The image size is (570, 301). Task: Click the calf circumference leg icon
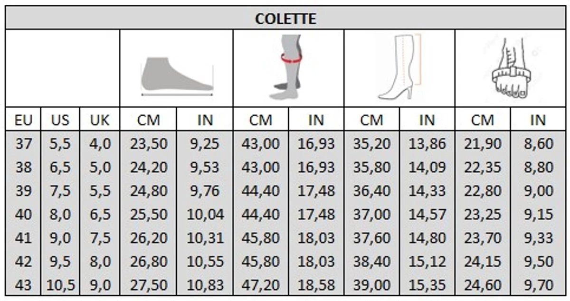[289, 67]
